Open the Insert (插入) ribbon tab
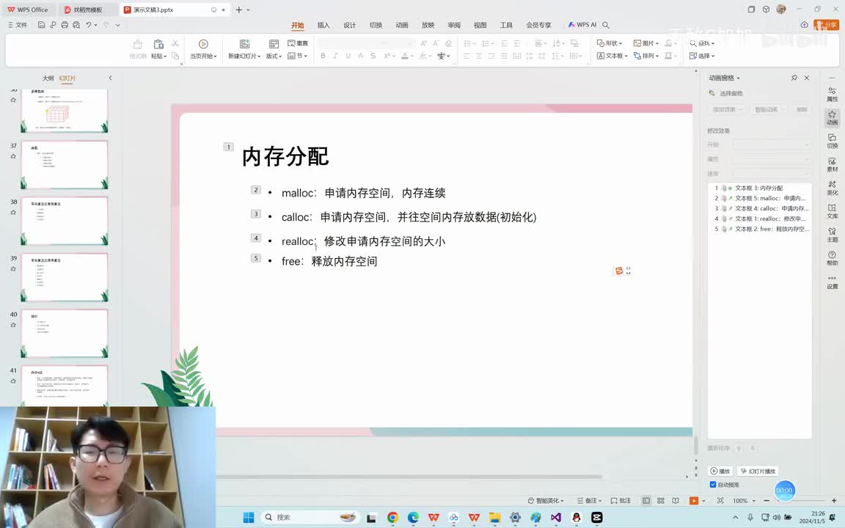The width and height of the screenshot is (845, 528). pyautogui.click(x=323, y=25)
